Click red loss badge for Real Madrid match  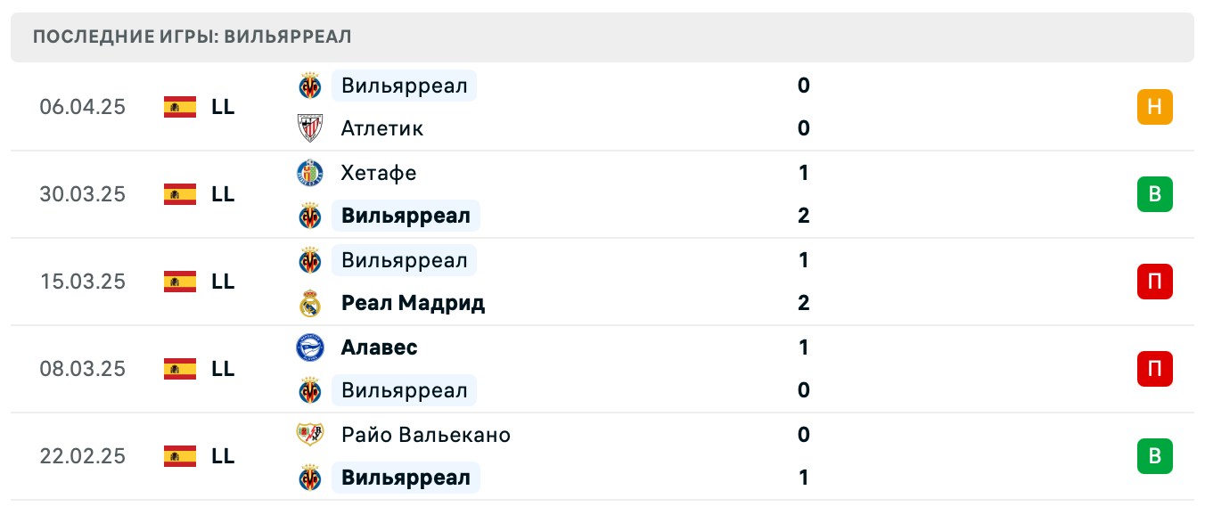click(x=1154, y=282)
